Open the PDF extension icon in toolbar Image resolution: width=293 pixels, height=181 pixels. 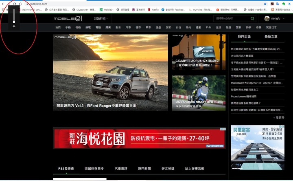coord(272,4)
